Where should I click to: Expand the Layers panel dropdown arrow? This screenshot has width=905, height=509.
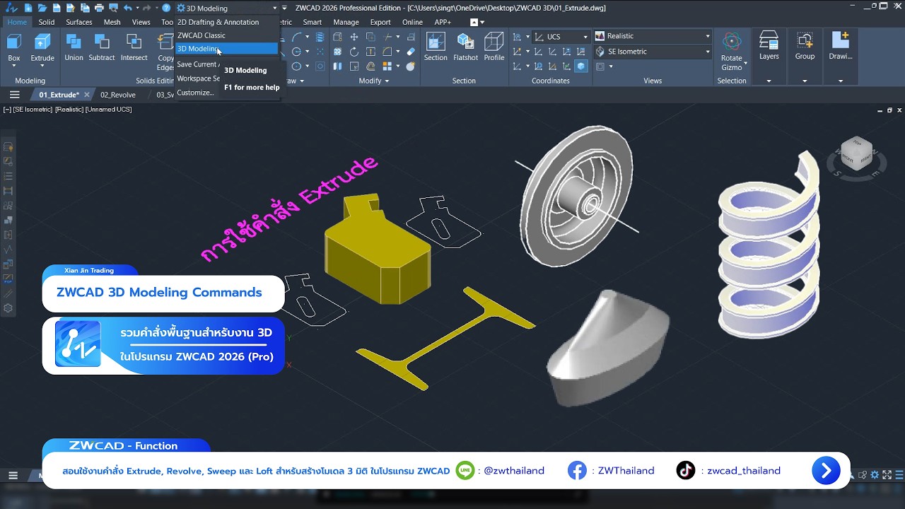(769, 81)
